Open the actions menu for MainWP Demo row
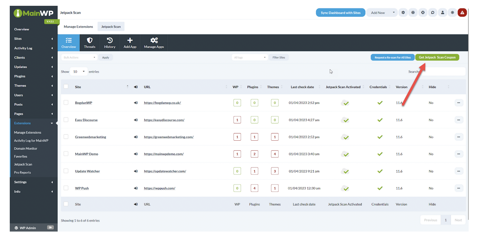 click(x=459, y=154)
